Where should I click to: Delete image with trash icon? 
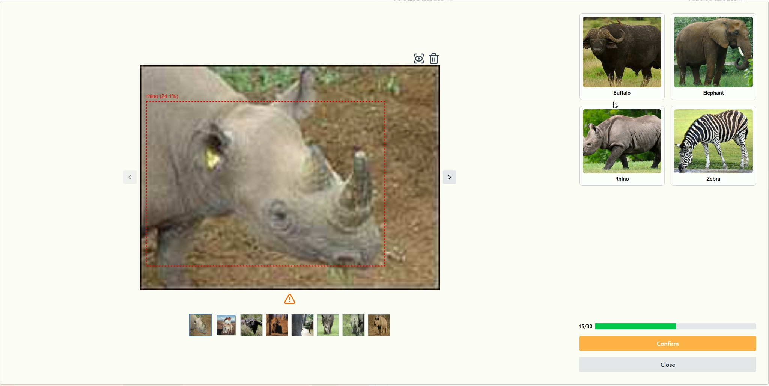pyautogui.click(x=434, y=59)
